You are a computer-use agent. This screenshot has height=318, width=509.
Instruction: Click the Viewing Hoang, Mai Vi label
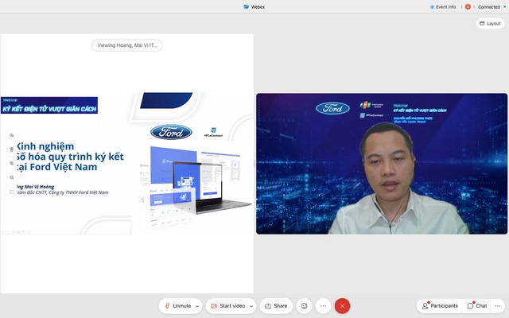[127, 45]
